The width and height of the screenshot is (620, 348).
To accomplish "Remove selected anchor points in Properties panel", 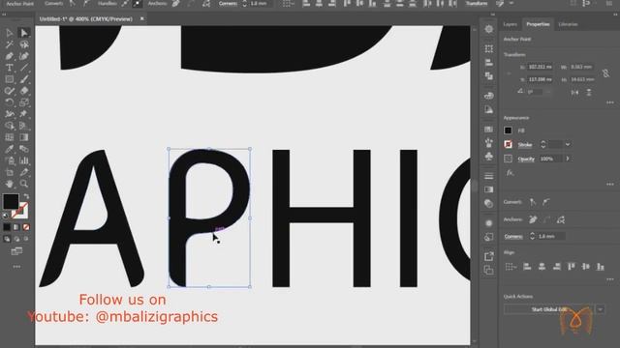I will point(533,219).
